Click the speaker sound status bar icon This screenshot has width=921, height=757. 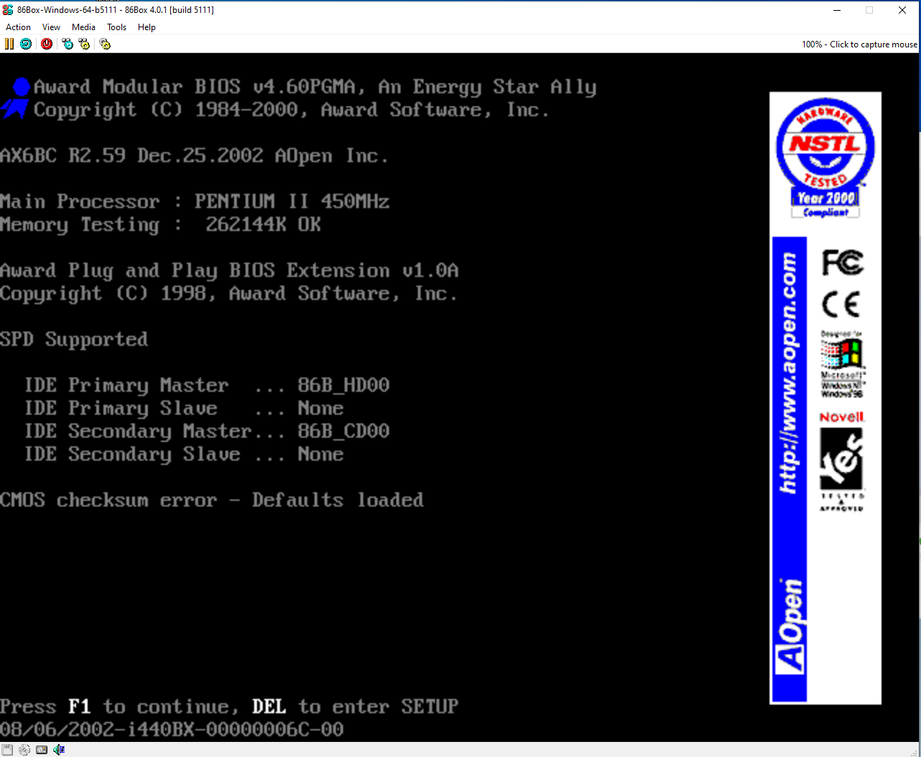click(59, 750)
